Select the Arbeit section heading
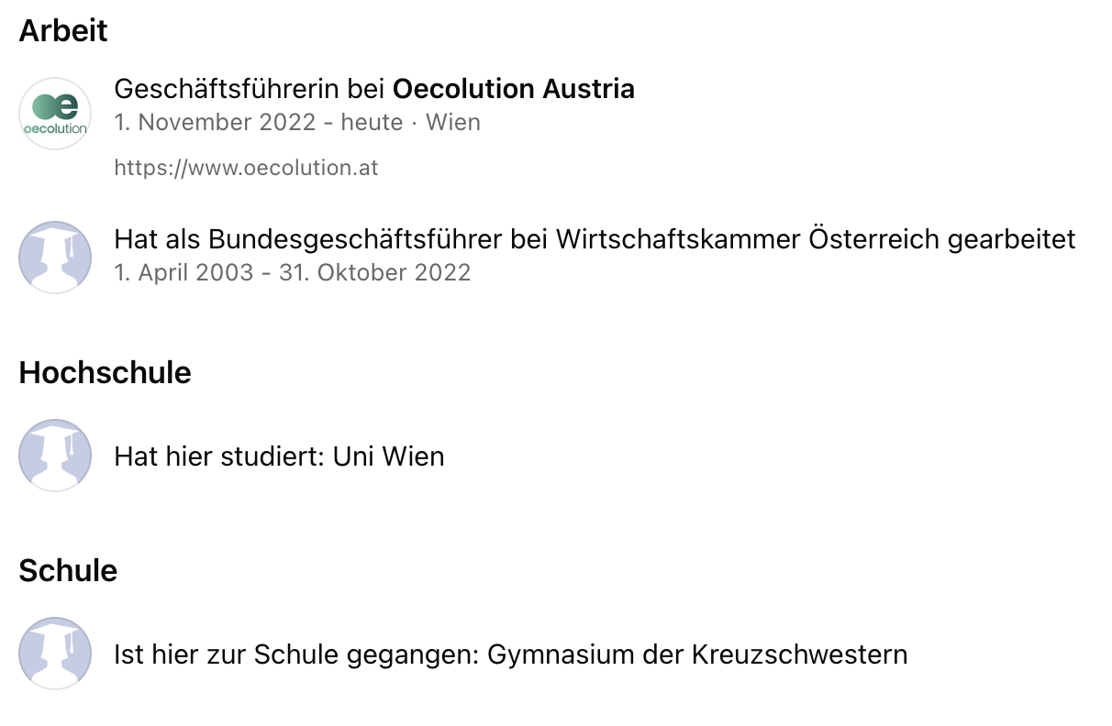The image size is (1112, 726). pos(63,30)
